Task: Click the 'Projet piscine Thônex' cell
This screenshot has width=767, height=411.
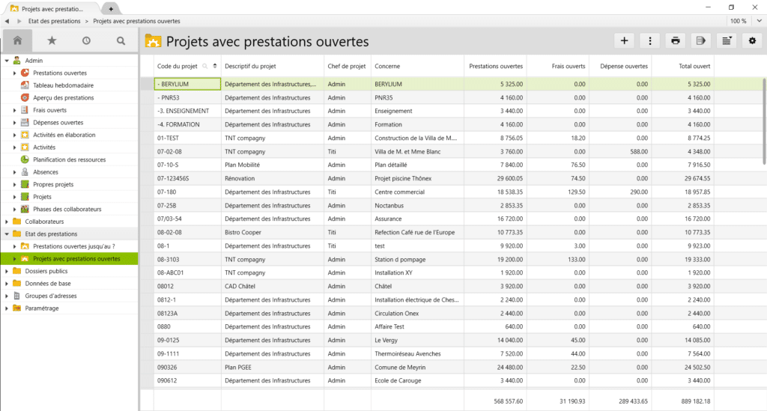Action: click(x=416, y=178)
